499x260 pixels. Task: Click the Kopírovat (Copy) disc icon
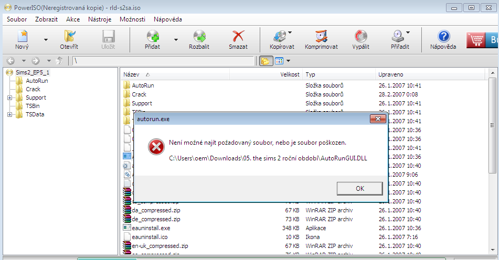tap(280, 36)
